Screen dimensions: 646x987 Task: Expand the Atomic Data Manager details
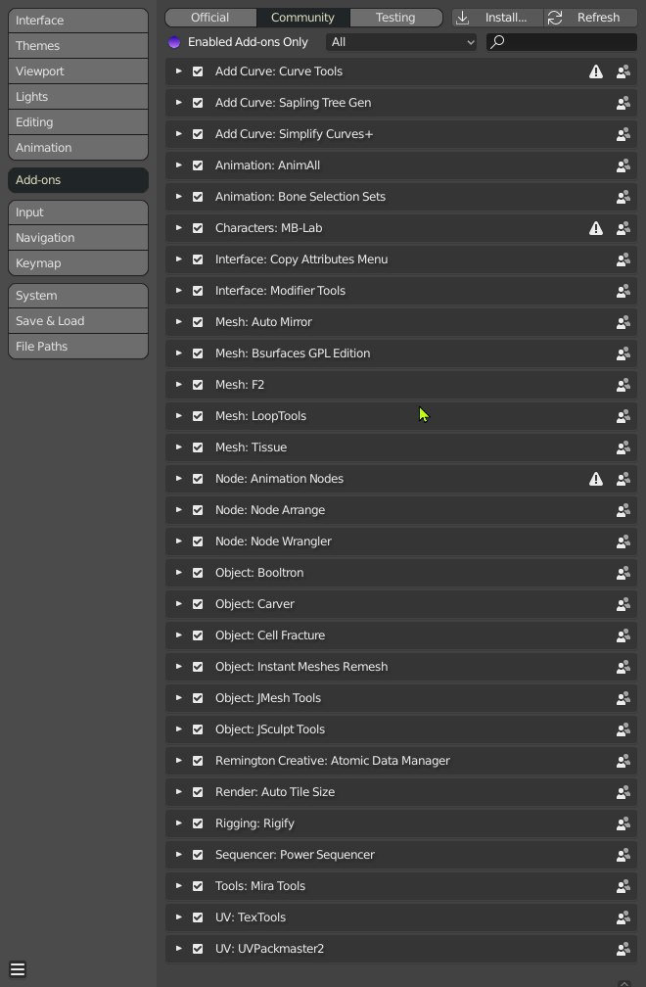tap(179, 761)
